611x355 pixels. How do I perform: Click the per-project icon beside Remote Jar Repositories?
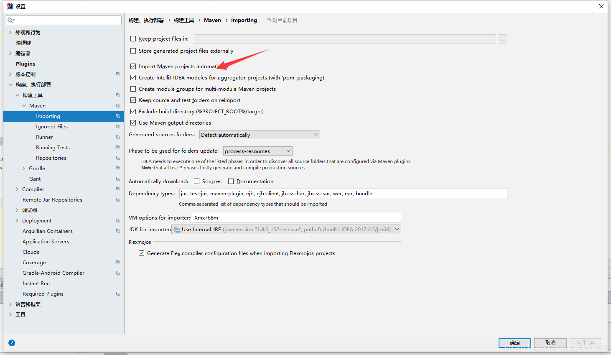click(x=118, y=200)
